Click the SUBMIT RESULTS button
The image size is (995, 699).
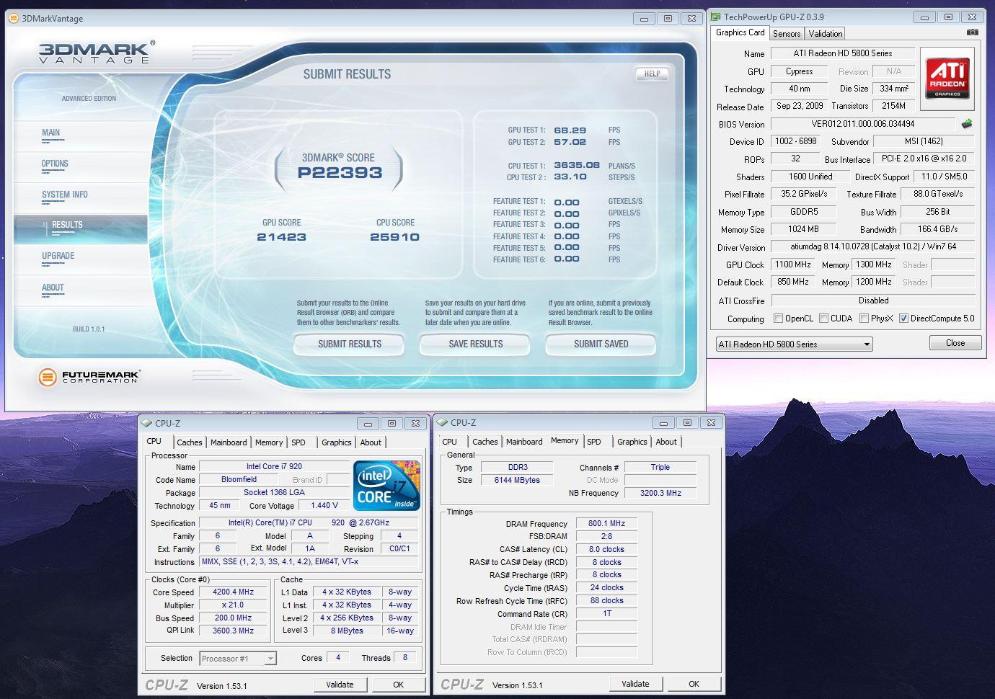350,344
